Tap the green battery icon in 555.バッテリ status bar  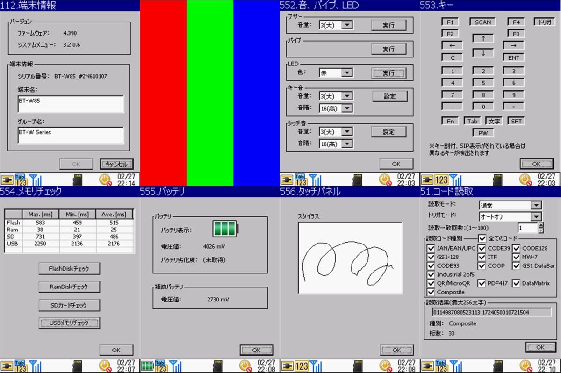(x=147, y=366)
